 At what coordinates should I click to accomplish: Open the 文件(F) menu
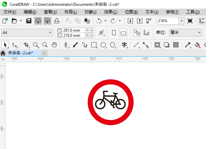click(10, 12)
